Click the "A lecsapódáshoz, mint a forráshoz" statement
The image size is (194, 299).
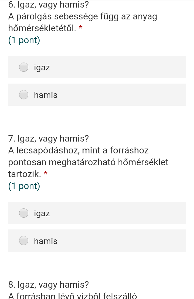78,150
